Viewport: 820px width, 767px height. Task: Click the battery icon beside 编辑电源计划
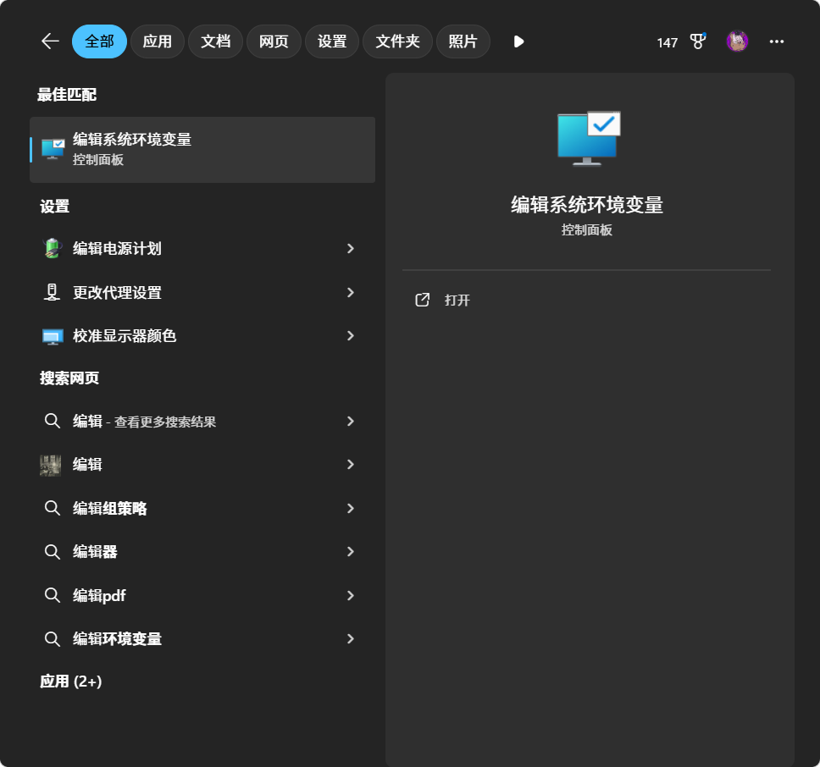(53, 248)
